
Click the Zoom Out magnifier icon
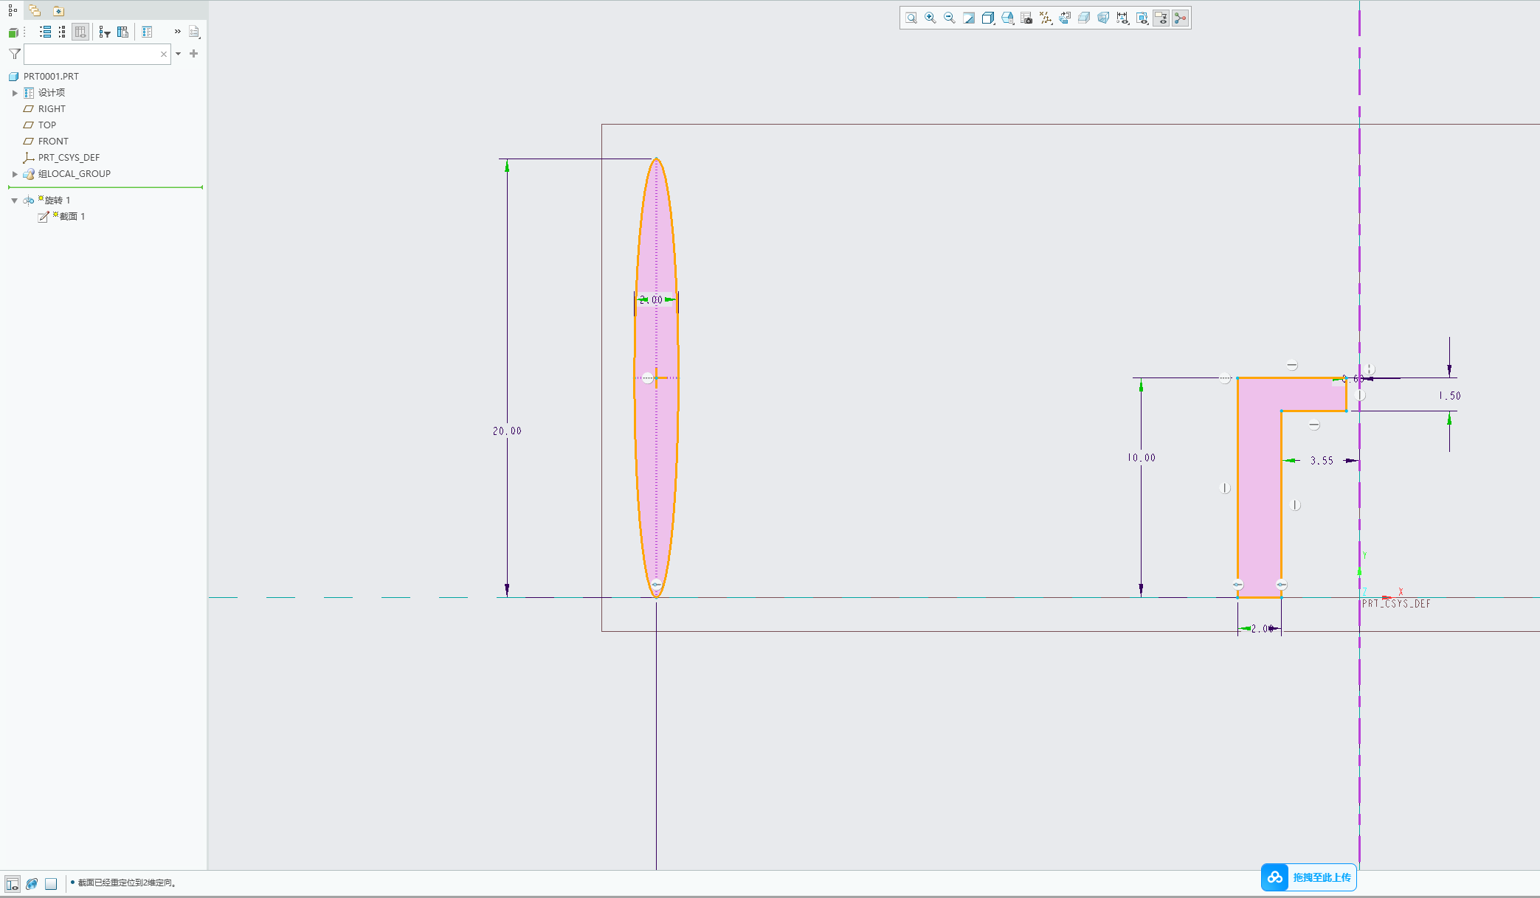(x=950, y=18)
